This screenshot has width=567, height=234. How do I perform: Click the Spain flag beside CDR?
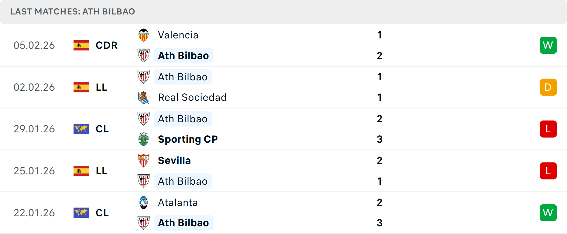(81, 45)
